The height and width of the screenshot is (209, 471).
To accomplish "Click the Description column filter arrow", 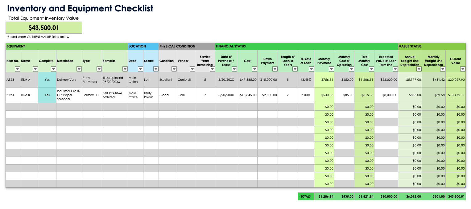I will (79, 69).
